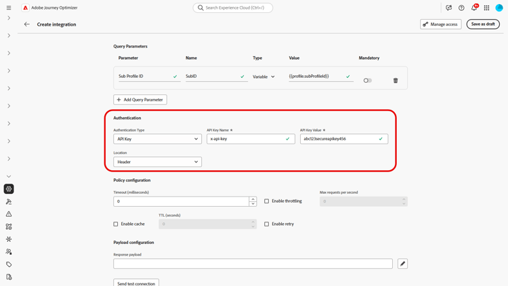Image resolution: width=508 pixels, height=286 pixels.
Task: Edit the response payload with pencil icon
Action: 402,264
